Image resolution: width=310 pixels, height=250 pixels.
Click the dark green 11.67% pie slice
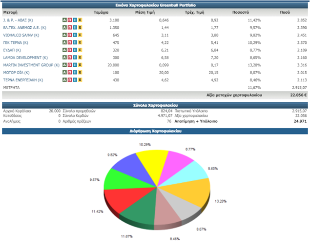(142, 211)
